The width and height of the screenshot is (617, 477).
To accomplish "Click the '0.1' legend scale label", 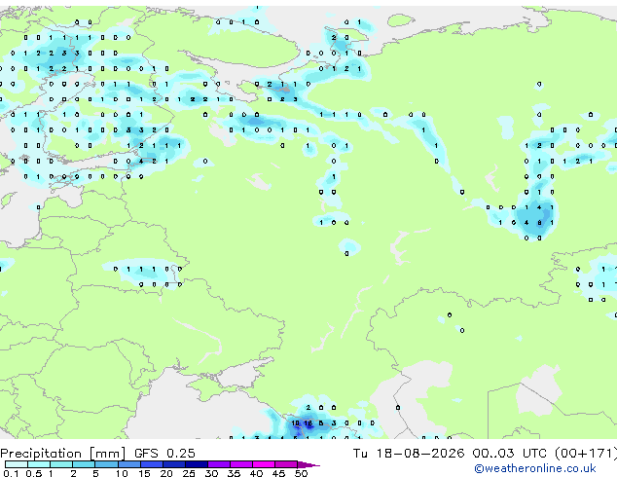I will 11,473.
